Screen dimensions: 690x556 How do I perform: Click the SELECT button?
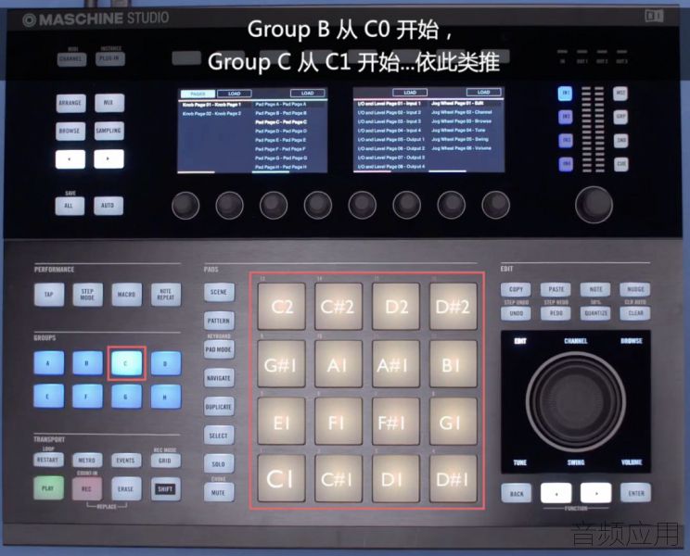(219, 436)
